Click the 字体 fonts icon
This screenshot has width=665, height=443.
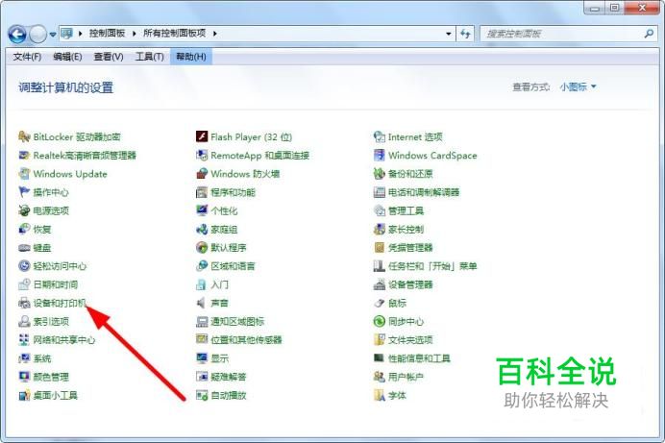click(380, 395)
